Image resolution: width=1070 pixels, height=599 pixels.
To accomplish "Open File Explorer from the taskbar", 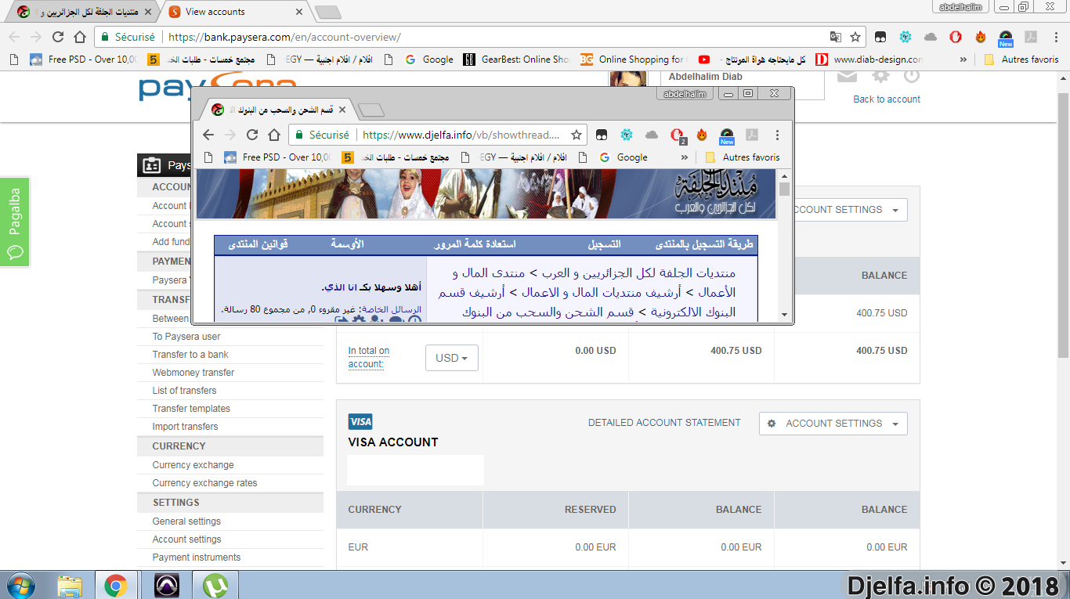I will 70,586.
